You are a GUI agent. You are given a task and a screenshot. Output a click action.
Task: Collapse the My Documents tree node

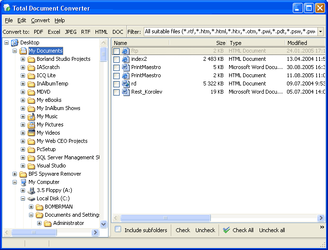coord(14,51)
